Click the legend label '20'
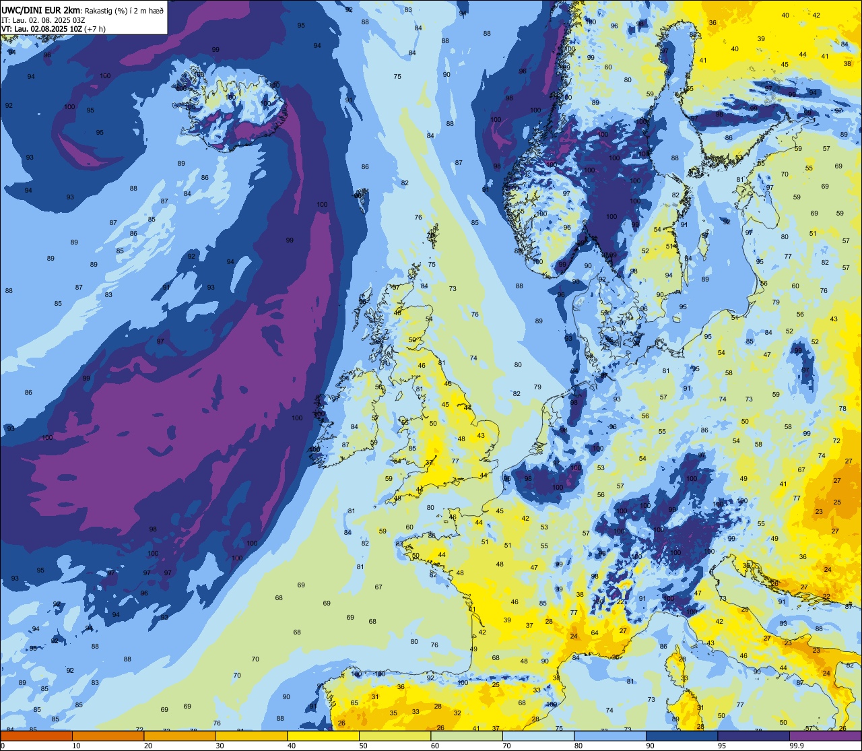This screenshot has width=862, height=751. pyautogui.click(x=148, y=746)
